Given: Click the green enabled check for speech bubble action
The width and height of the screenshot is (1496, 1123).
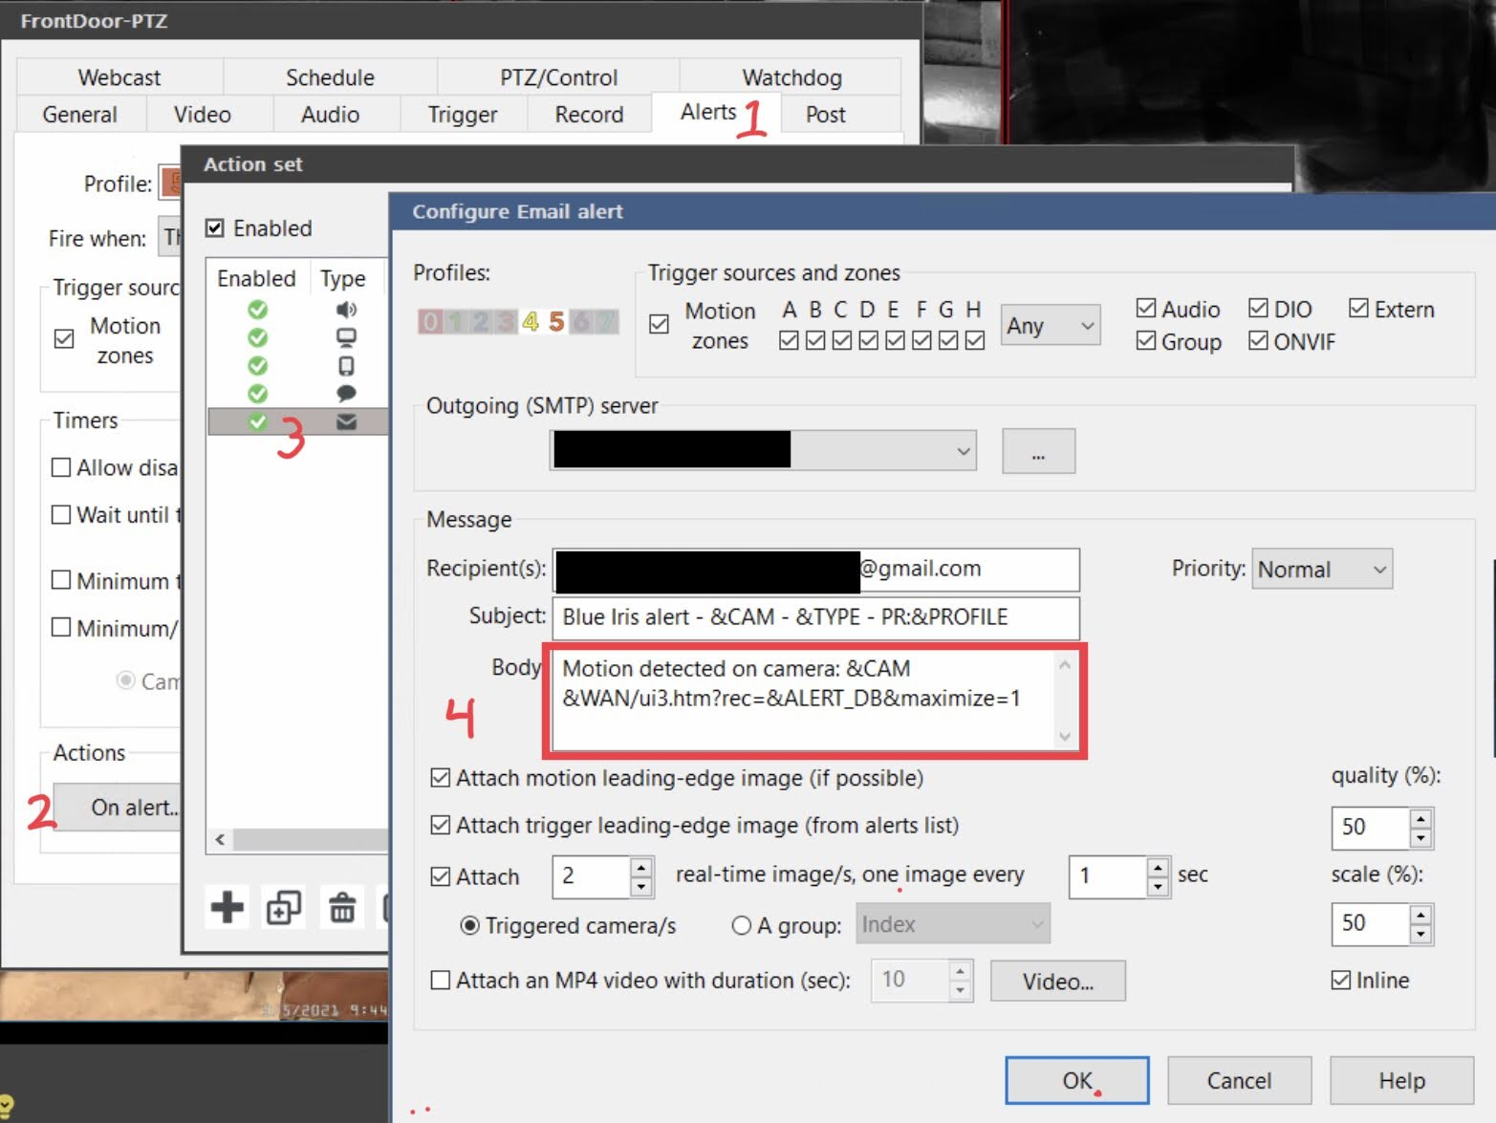Looking at the screenshot, I should click(x=257, y=393).
